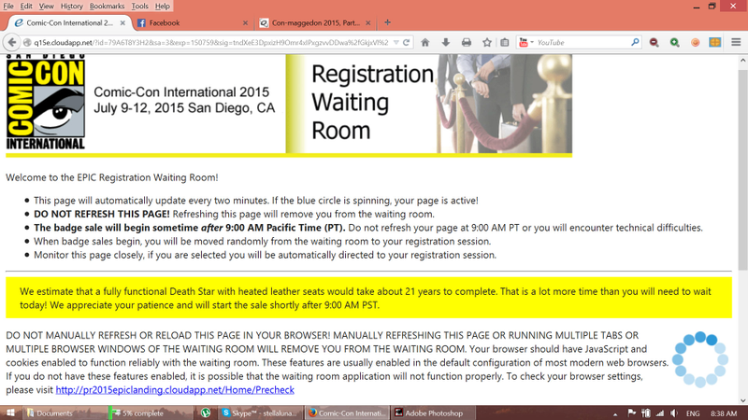The image size is (748, 420).
Task: Click the orange round add-on icon
Action: [x=695, y=42]
